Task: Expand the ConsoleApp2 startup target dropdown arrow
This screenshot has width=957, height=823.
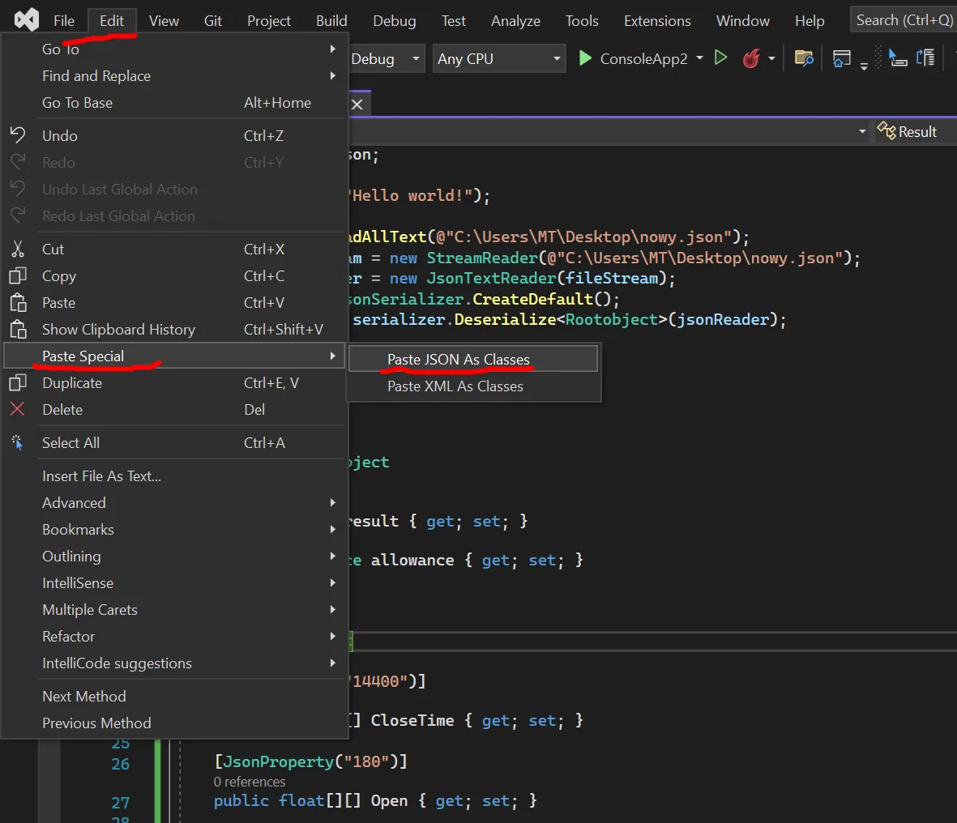Action: (x=700, y=59)
